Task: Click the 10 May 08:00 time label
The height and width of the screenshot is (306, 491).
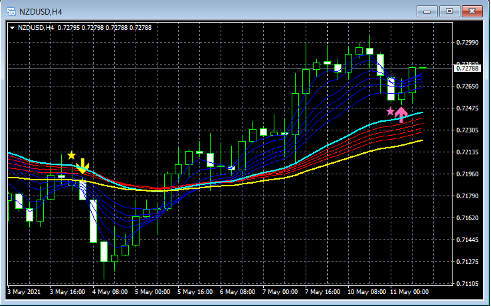Action: click(x=367, y=292)
